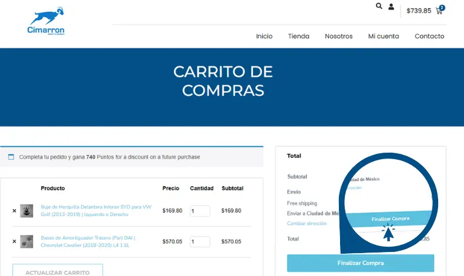The height and width of the screenshot is (276, 464).
Task: Open the Tienda menu item
Action: point(298,36)
